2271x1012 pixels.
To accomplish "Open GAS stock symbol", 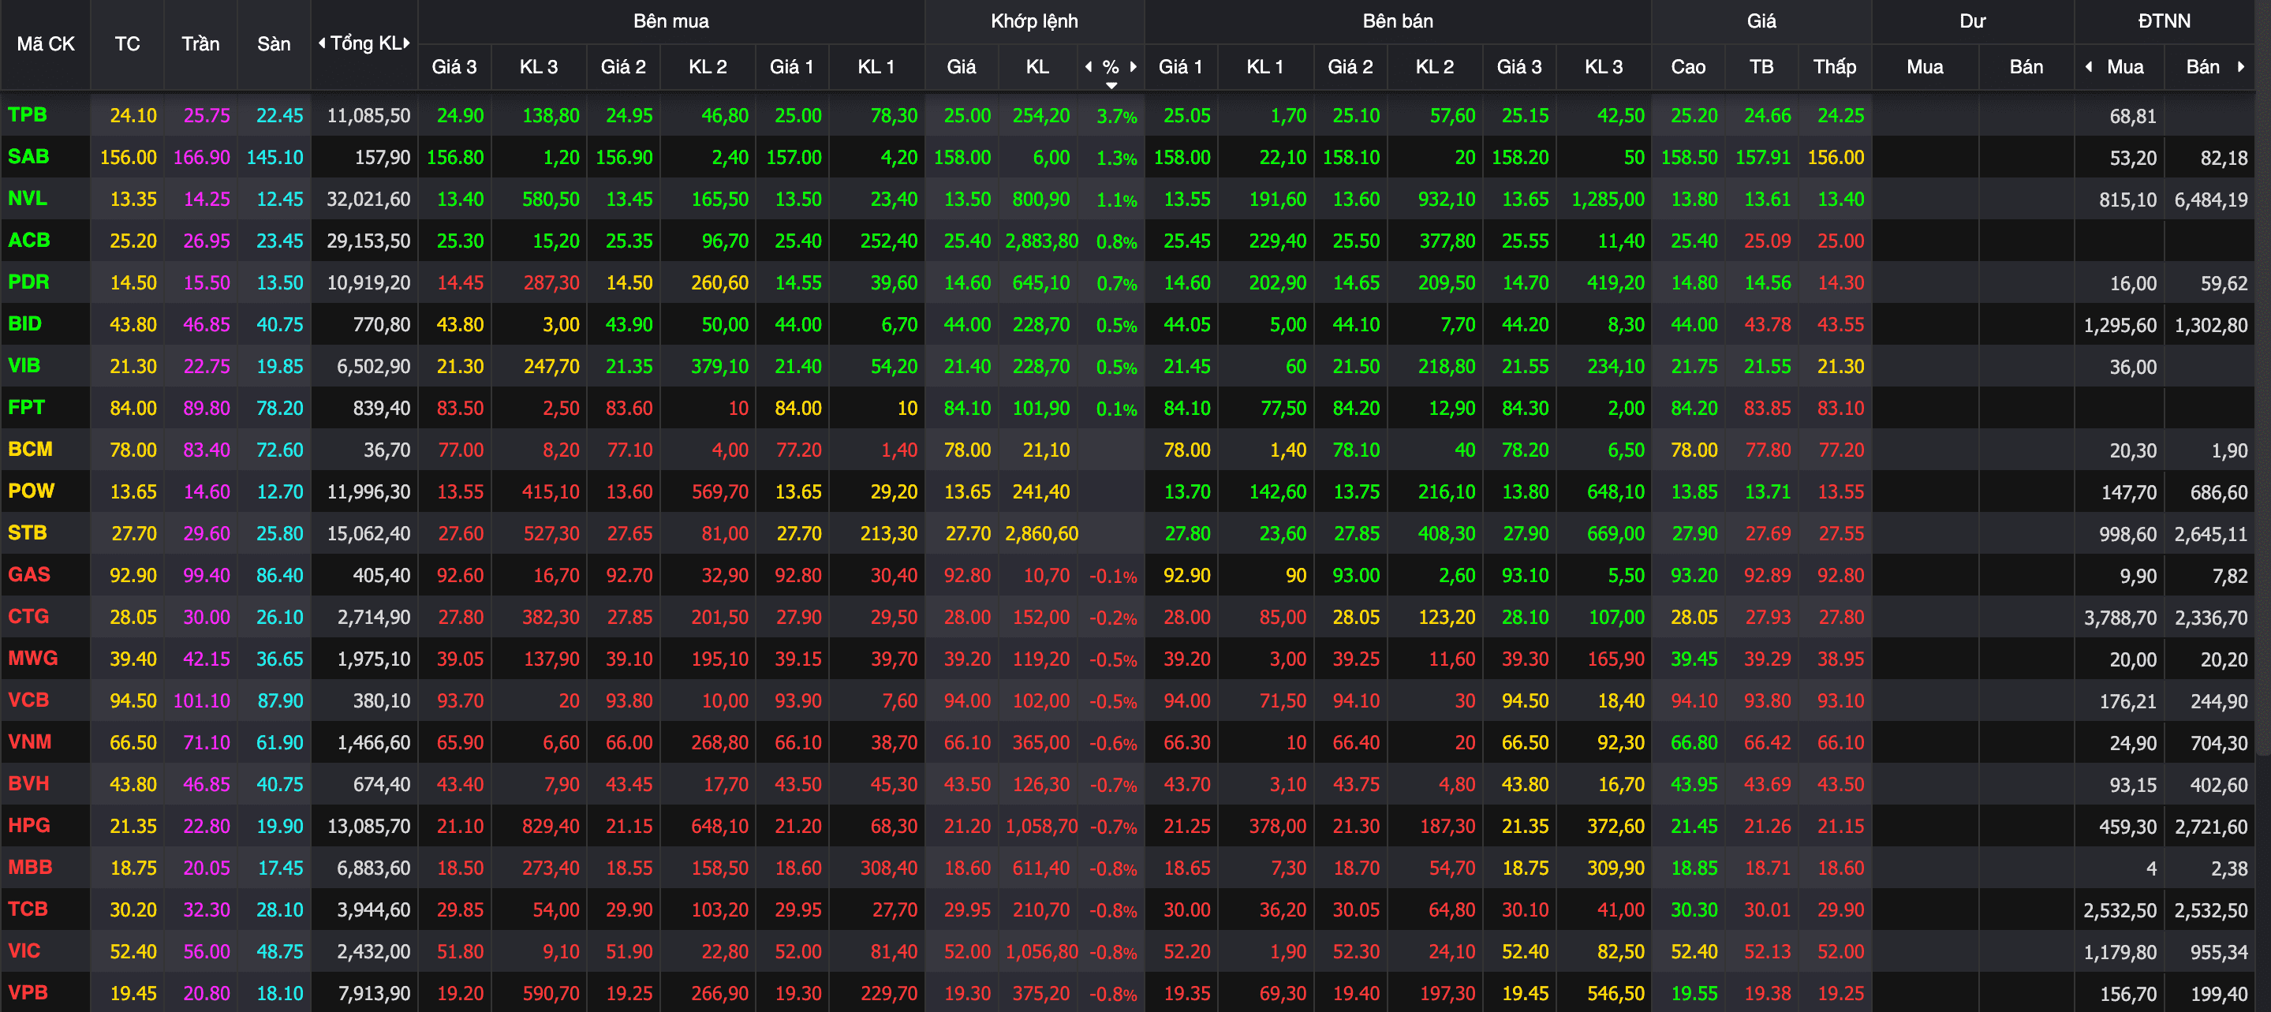I will point(29,575).
